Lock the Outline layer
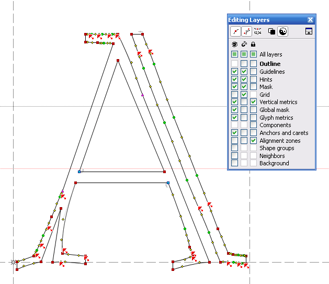This screenshot has width=329, height=284. pyautogui.click(x=253, y=64)
